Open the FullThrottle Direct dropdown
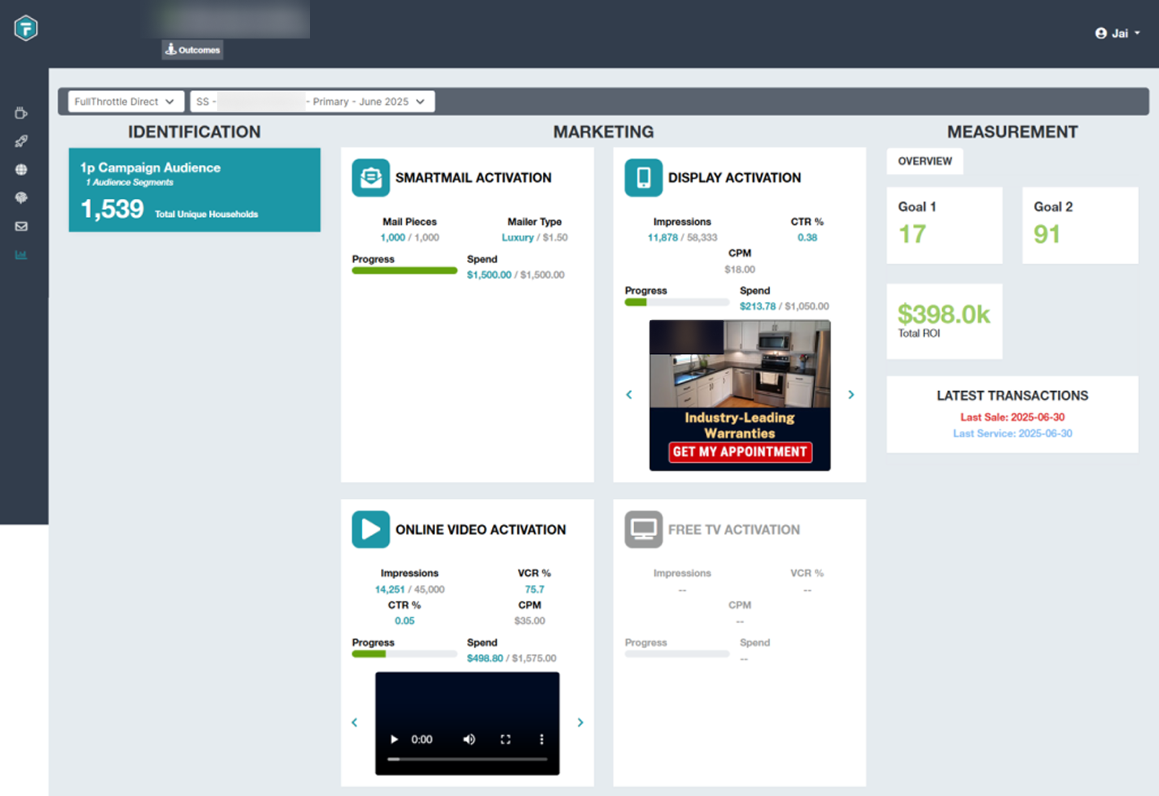Screen dimensions: 1159x796 pos(125,101)
